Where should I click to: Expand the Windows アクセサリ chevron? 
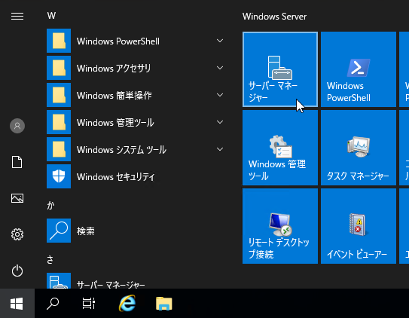click(x=220, y=68)
